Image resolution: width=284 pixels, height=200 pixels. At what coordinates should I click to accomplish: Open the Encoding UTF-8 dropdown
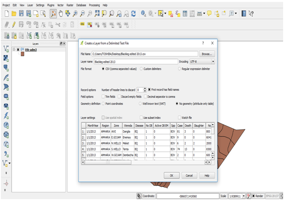point(202,61)
